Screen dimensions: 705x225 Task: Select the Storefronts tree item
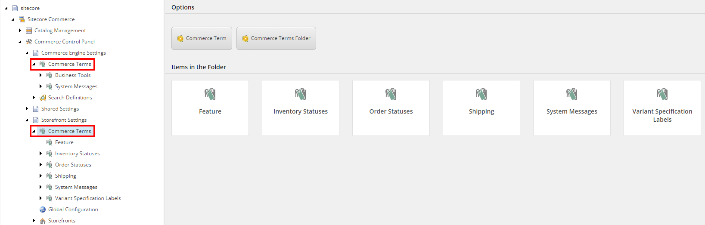(x=62, y=221)
